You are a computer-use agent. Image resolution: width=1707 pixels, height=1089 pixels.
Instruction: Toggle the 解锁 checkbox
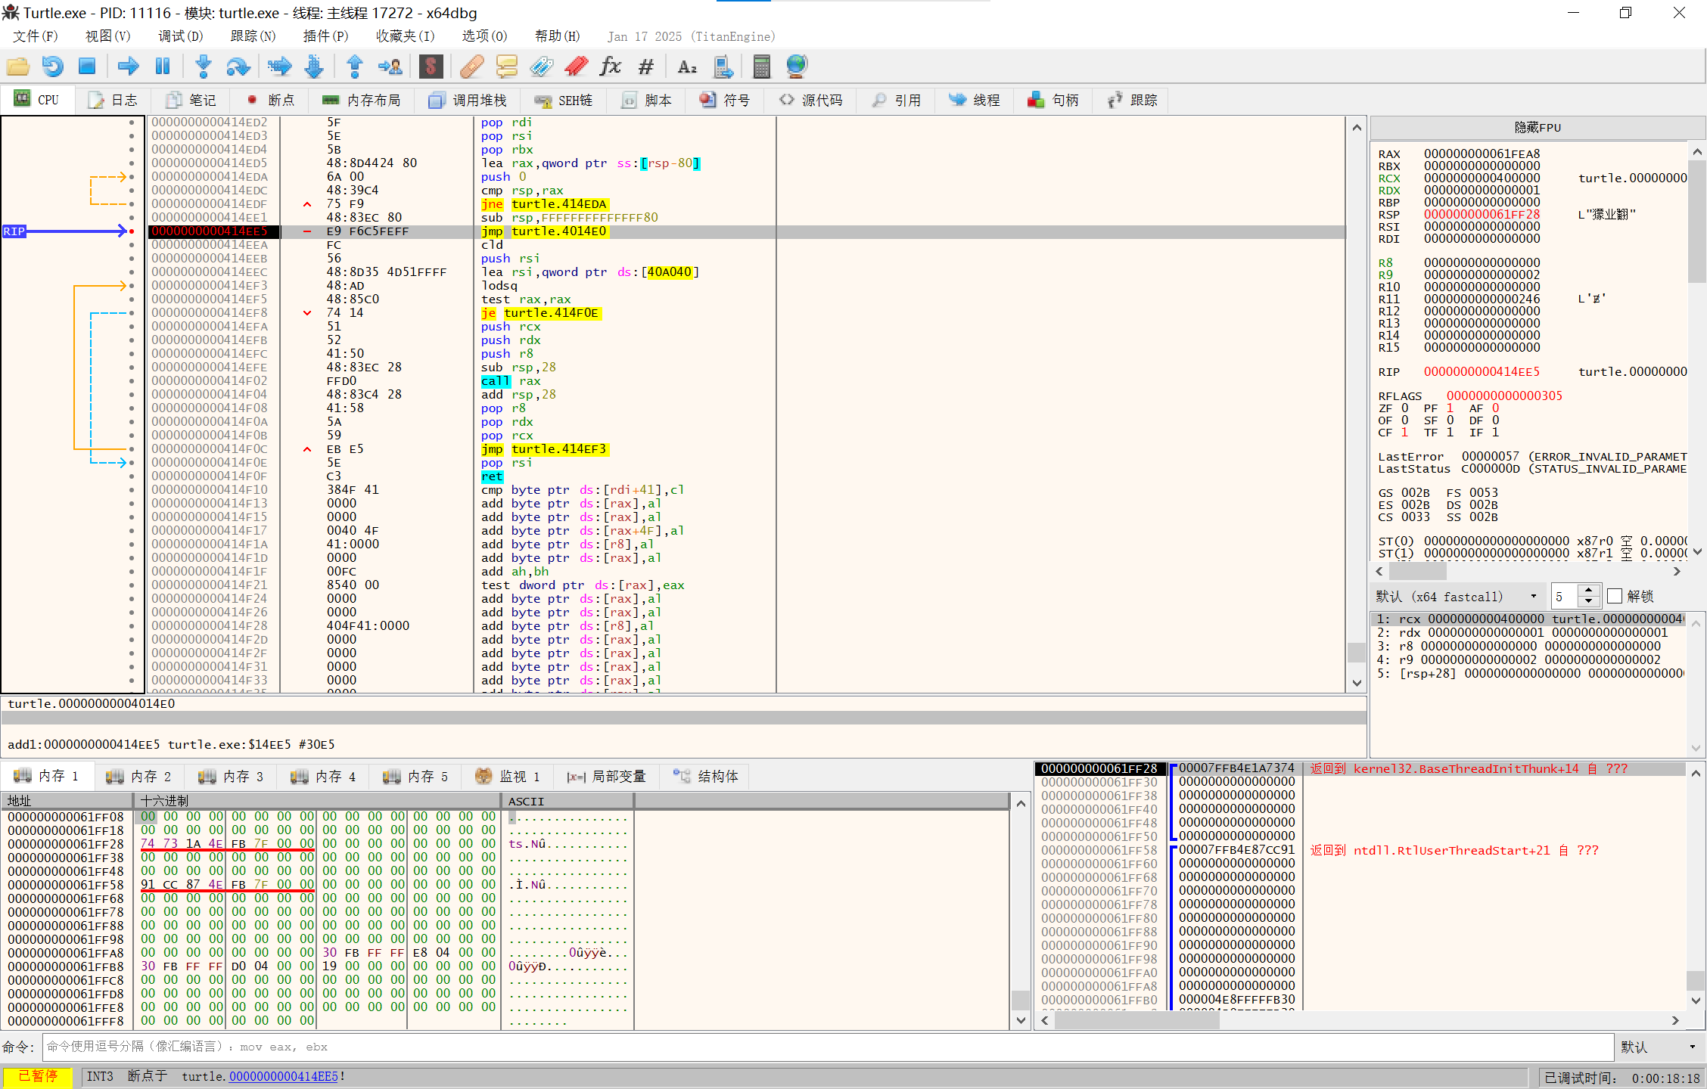tap(1615, 596)
